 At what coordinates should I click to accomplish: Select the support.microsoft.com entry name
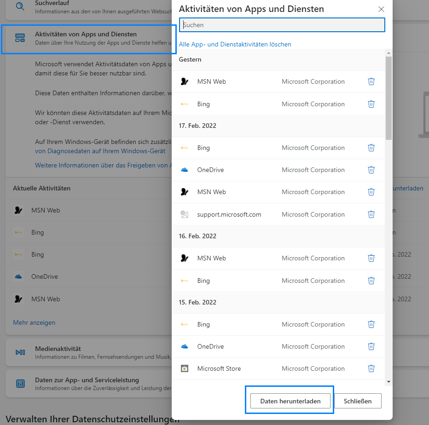(229, 214)
